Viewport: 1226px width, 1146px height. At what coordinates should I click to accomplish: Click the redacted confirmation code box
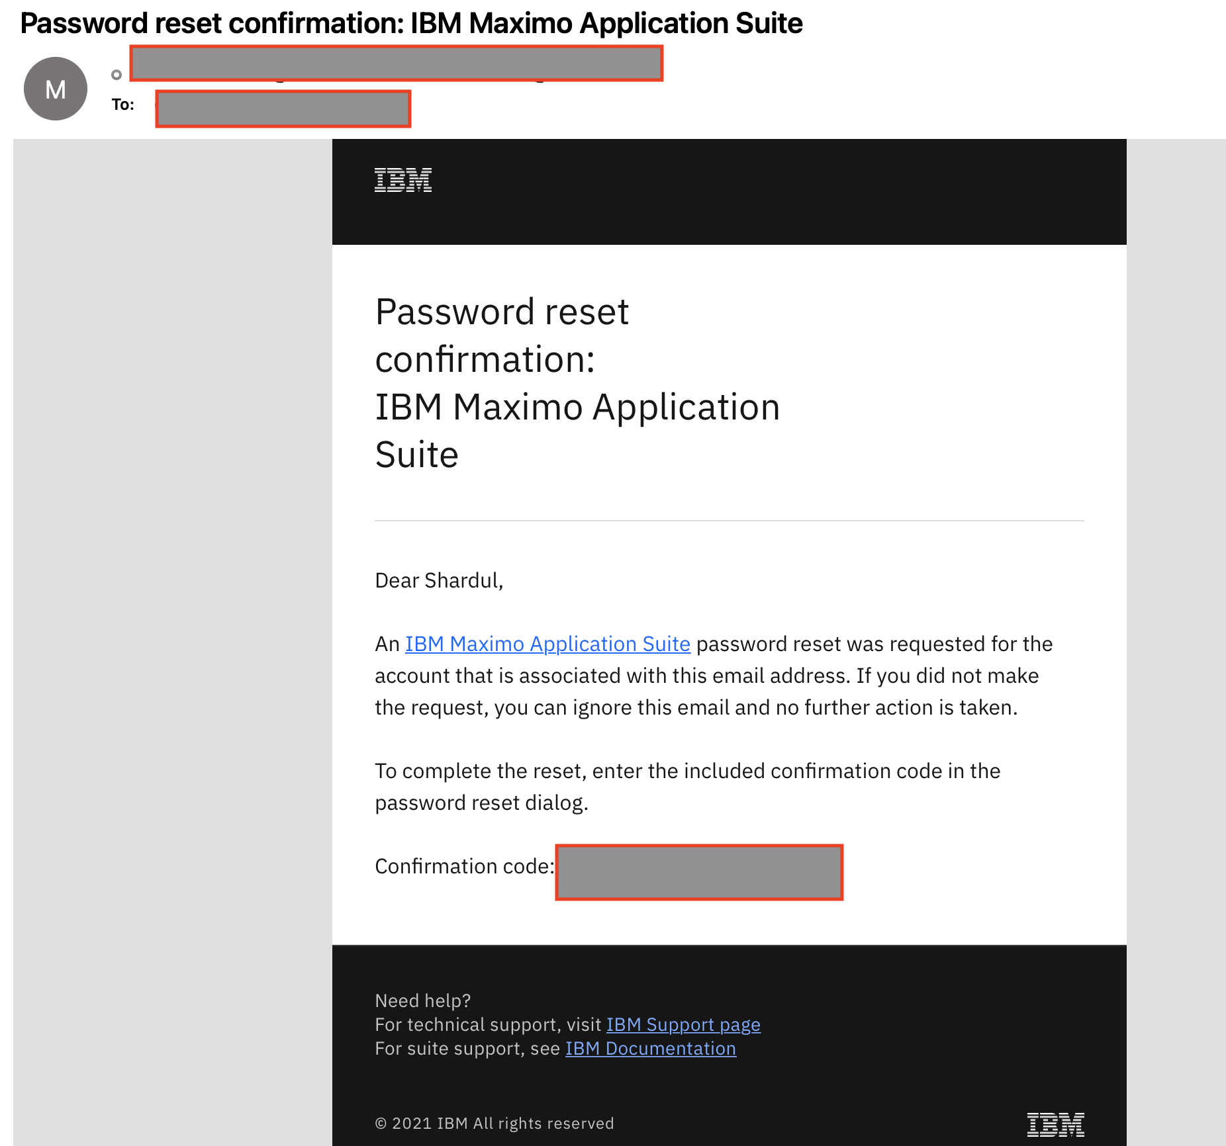[698, 872]
